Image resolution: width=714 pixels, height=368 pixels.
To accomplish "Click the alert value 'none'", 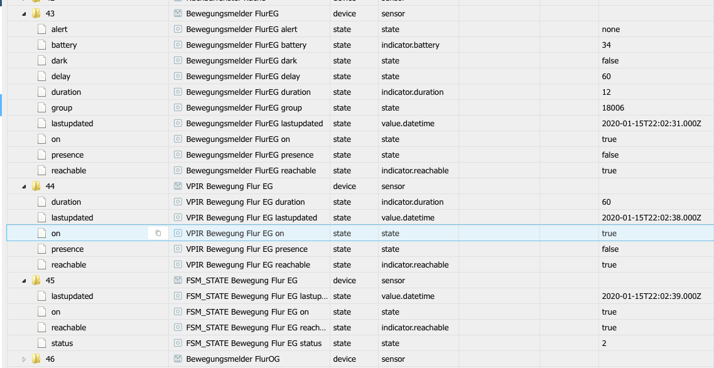I will (x=610, y=29).
